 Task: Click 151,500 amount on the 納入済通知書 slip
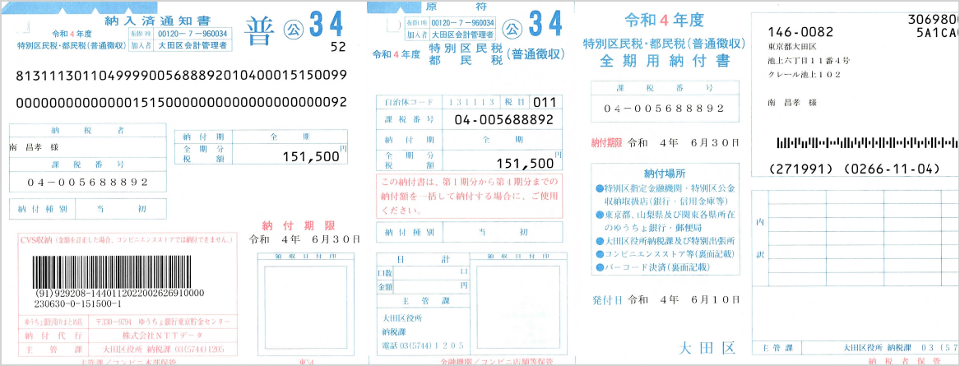(x=310, y=157)
